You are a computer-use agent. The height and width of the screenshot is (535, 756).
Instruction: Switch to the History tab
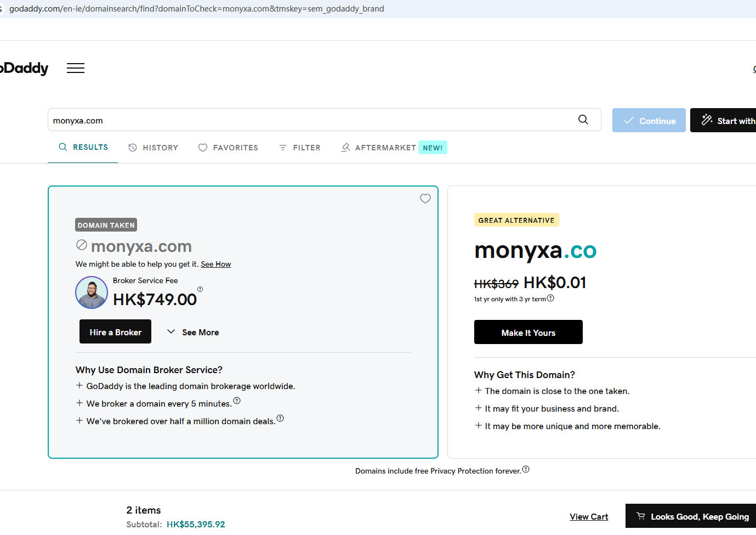coord(154,148)
